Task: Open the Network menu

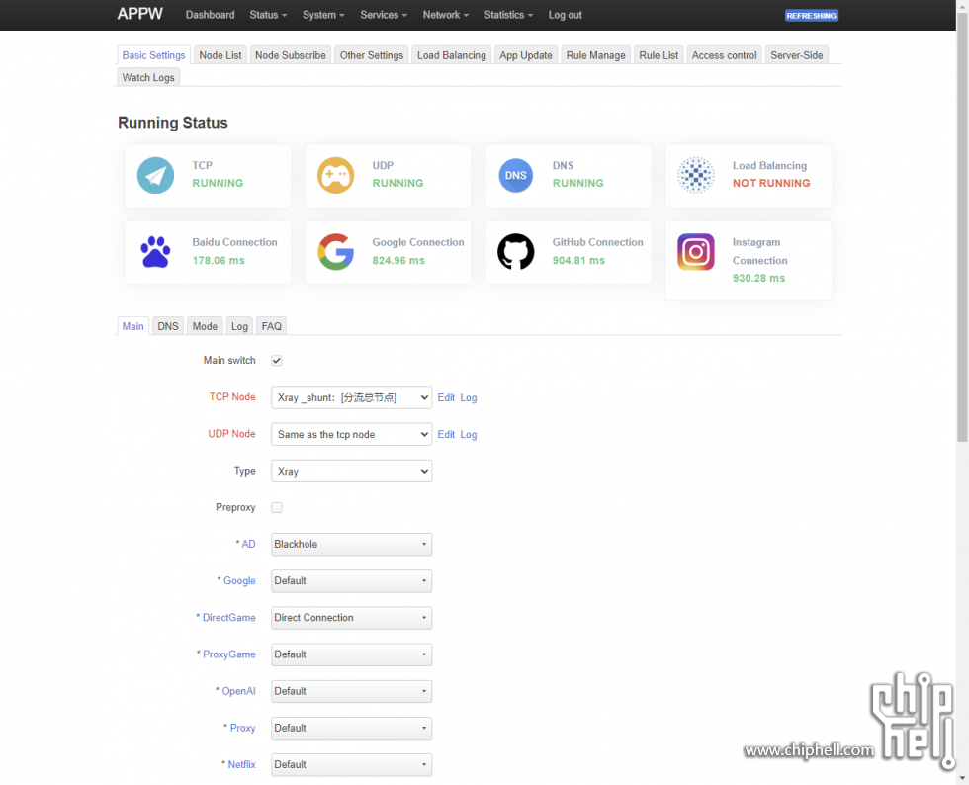Action: (446, 15)
